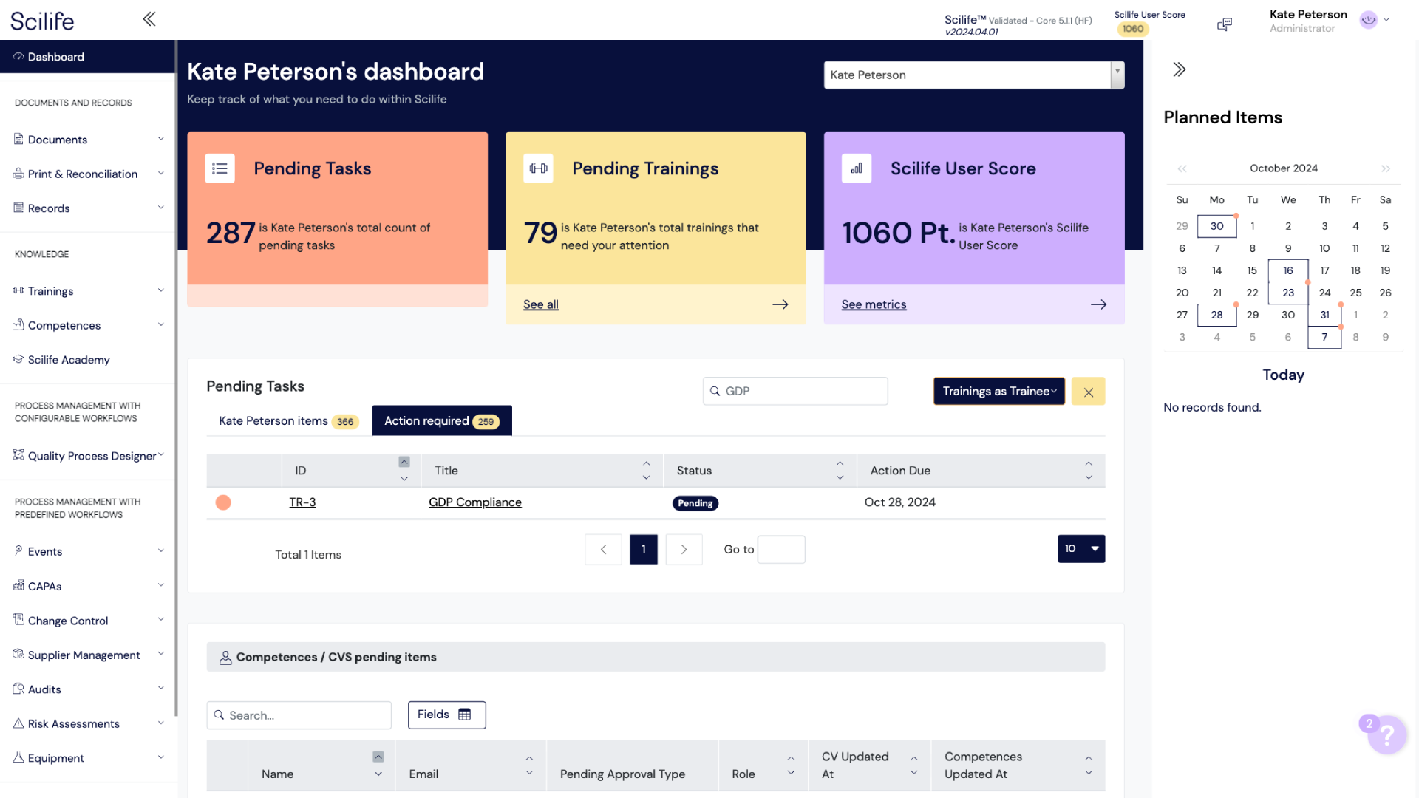Click the Pending Tasks list icon

220,168
